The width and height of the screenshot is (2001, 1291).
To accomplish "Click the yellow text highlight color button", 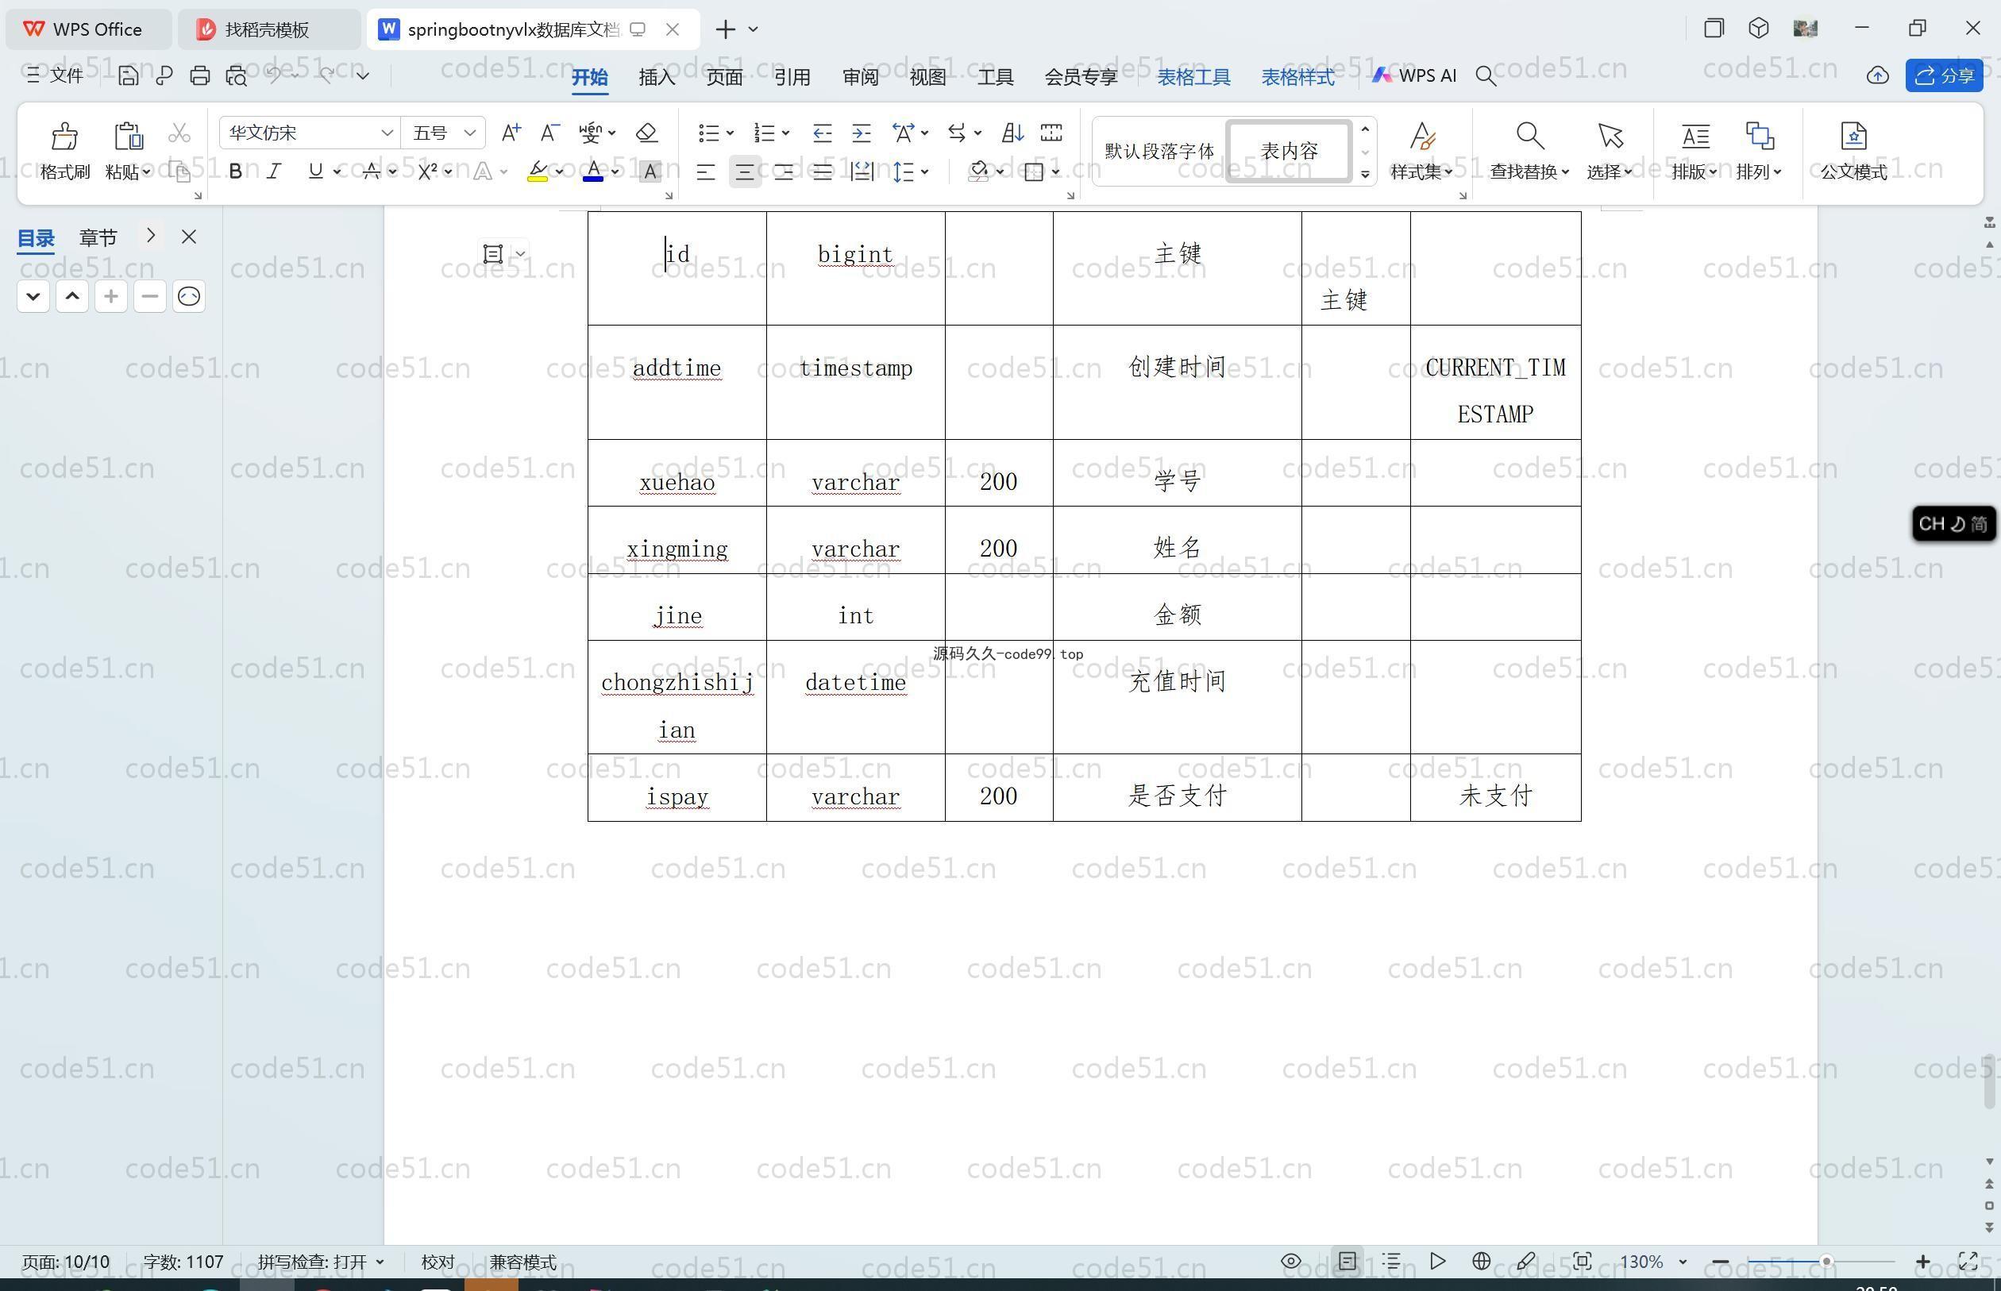I will [538, 171].
